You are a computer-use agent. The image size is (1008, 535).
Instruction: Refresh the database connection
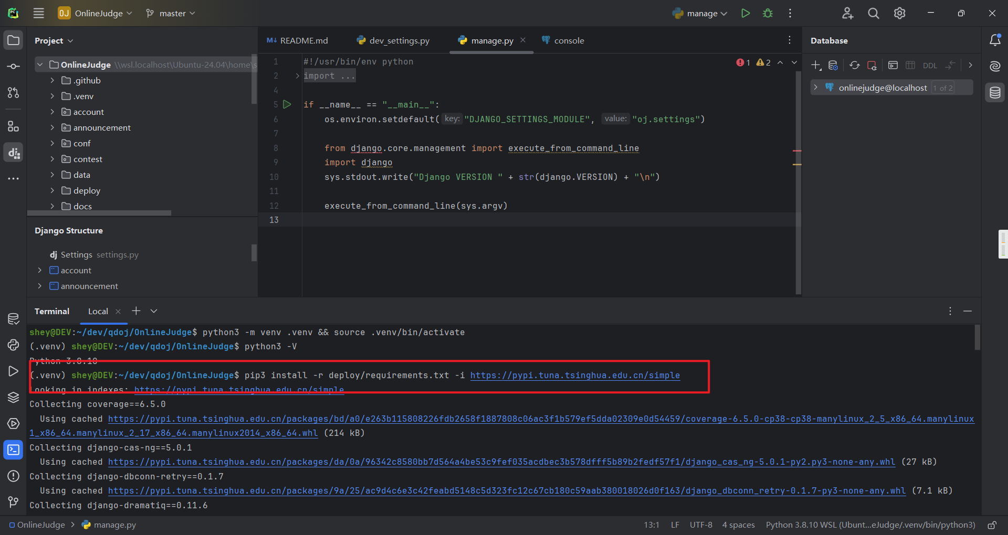point(855,66)
